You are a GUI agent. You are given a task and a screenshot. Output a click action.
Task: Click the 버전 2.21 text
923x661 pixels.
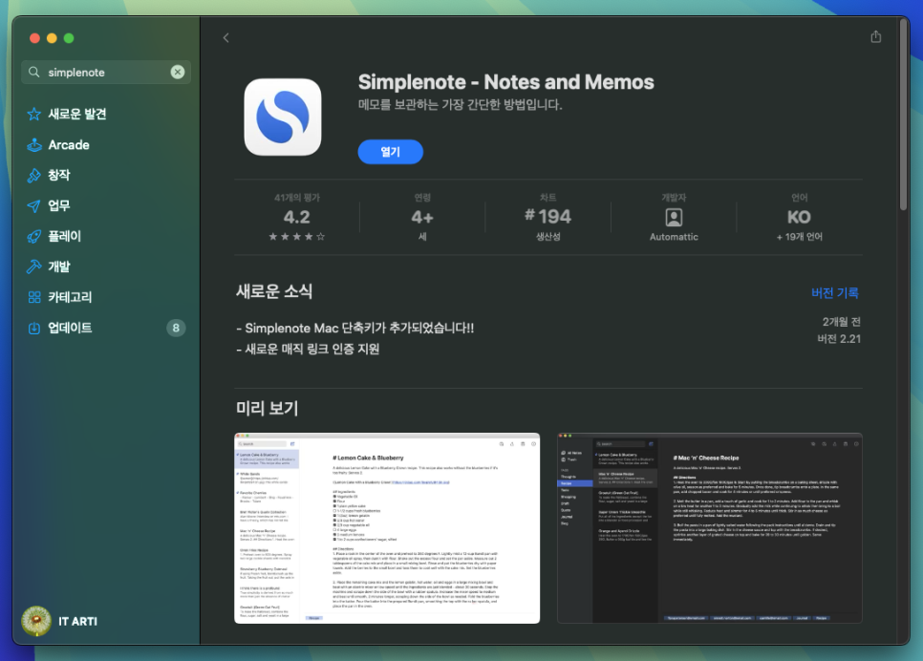pyautogui.click(x=839, y=339)
